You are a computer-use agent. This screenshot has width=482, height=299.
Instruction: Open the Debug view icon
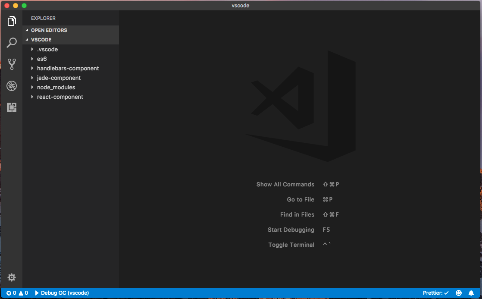12,86
